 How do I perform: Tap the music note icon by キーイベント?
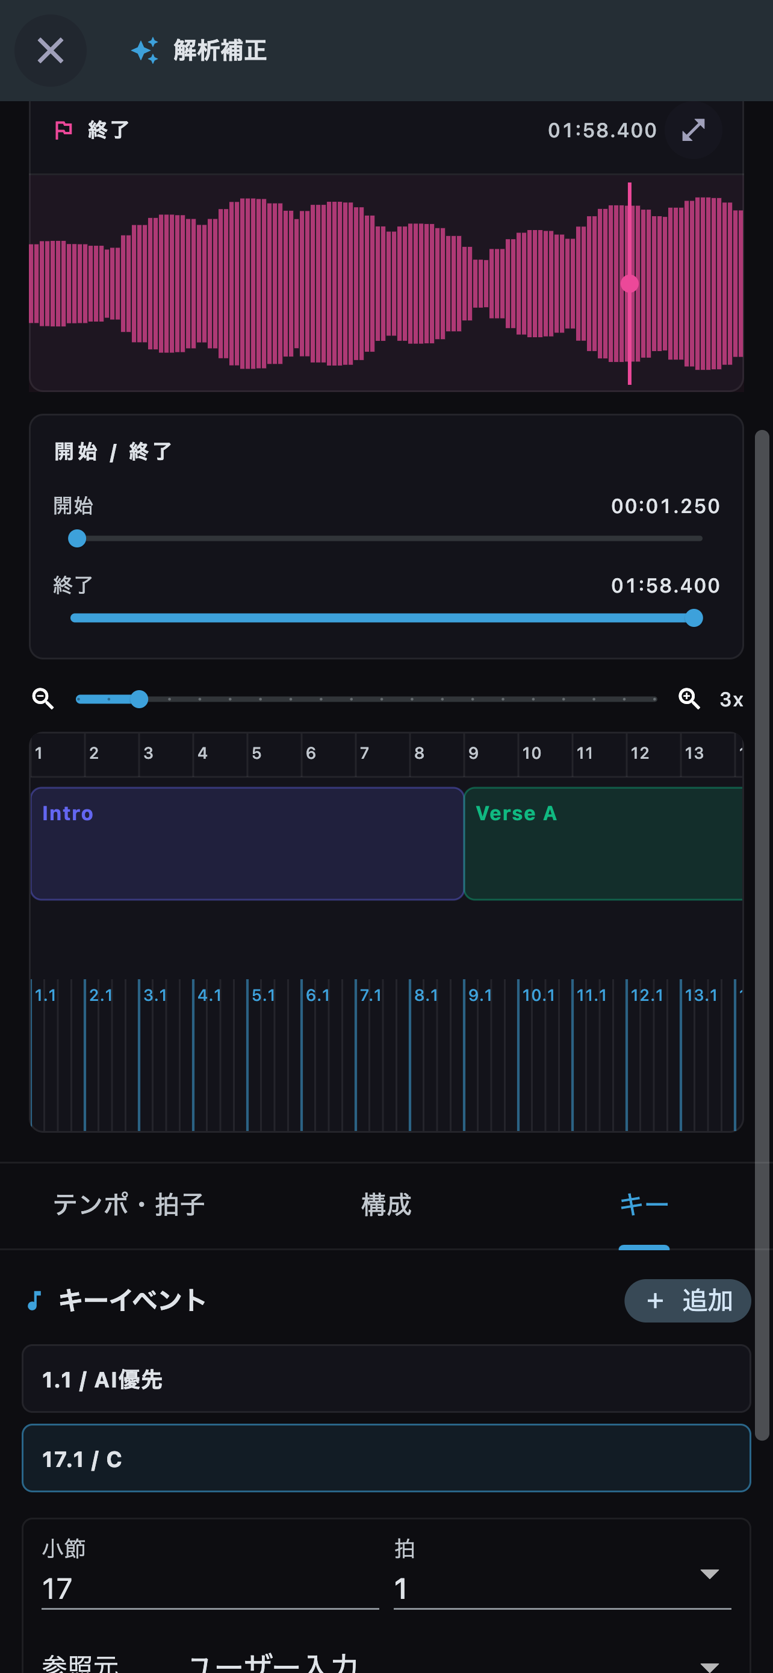coord(35,1300)
